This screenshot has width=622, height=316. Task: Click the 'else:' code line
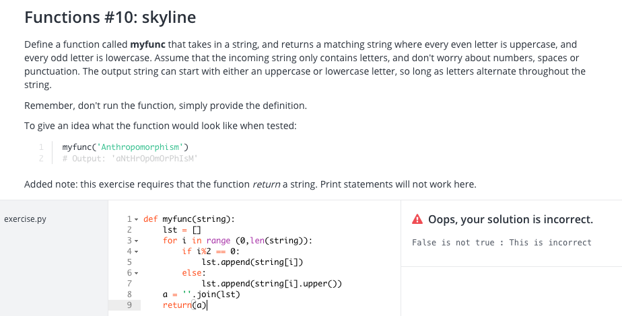[x=194, y=273]
